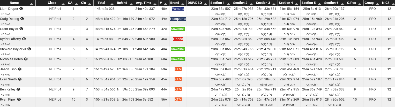Click the Husqvarna brand badge
Viewport: 395px width, 107px height.
click(x=178, y=19)
